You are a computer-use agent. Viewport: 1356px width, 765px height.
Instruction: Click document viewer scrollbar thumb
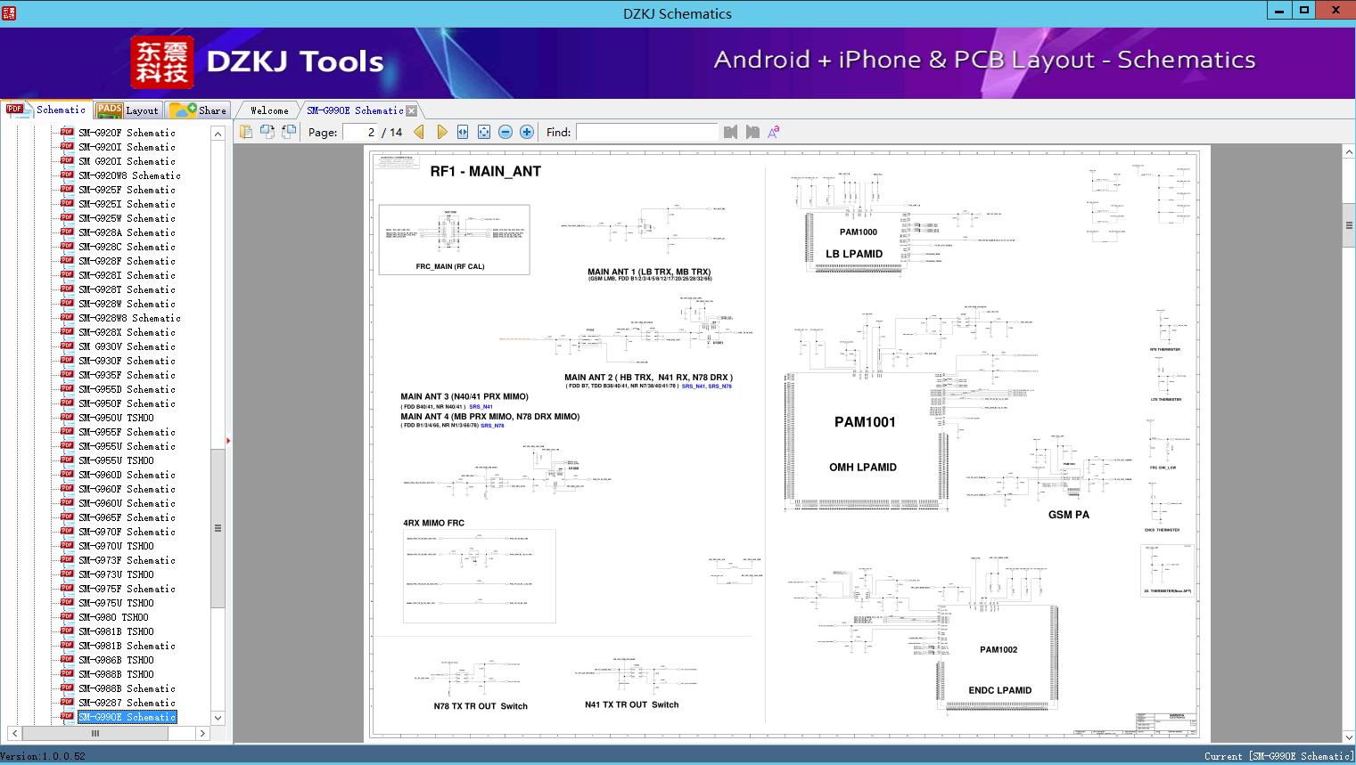coord(1349,226)
